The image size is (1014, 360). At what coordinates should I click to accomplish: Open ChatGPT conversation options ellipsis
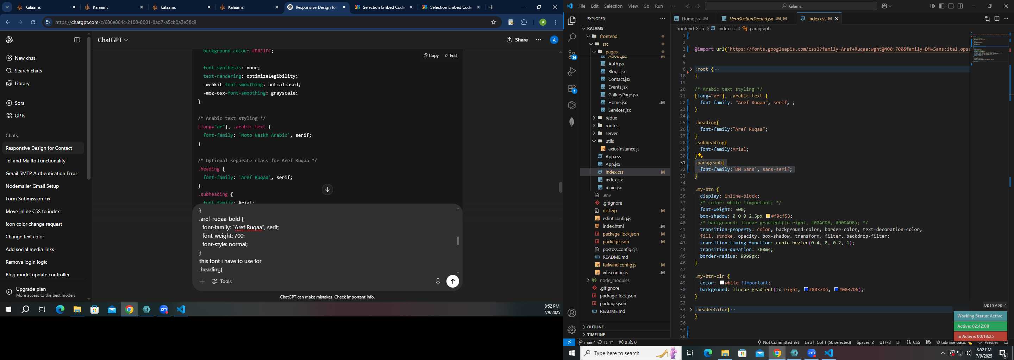pos(538,40)
